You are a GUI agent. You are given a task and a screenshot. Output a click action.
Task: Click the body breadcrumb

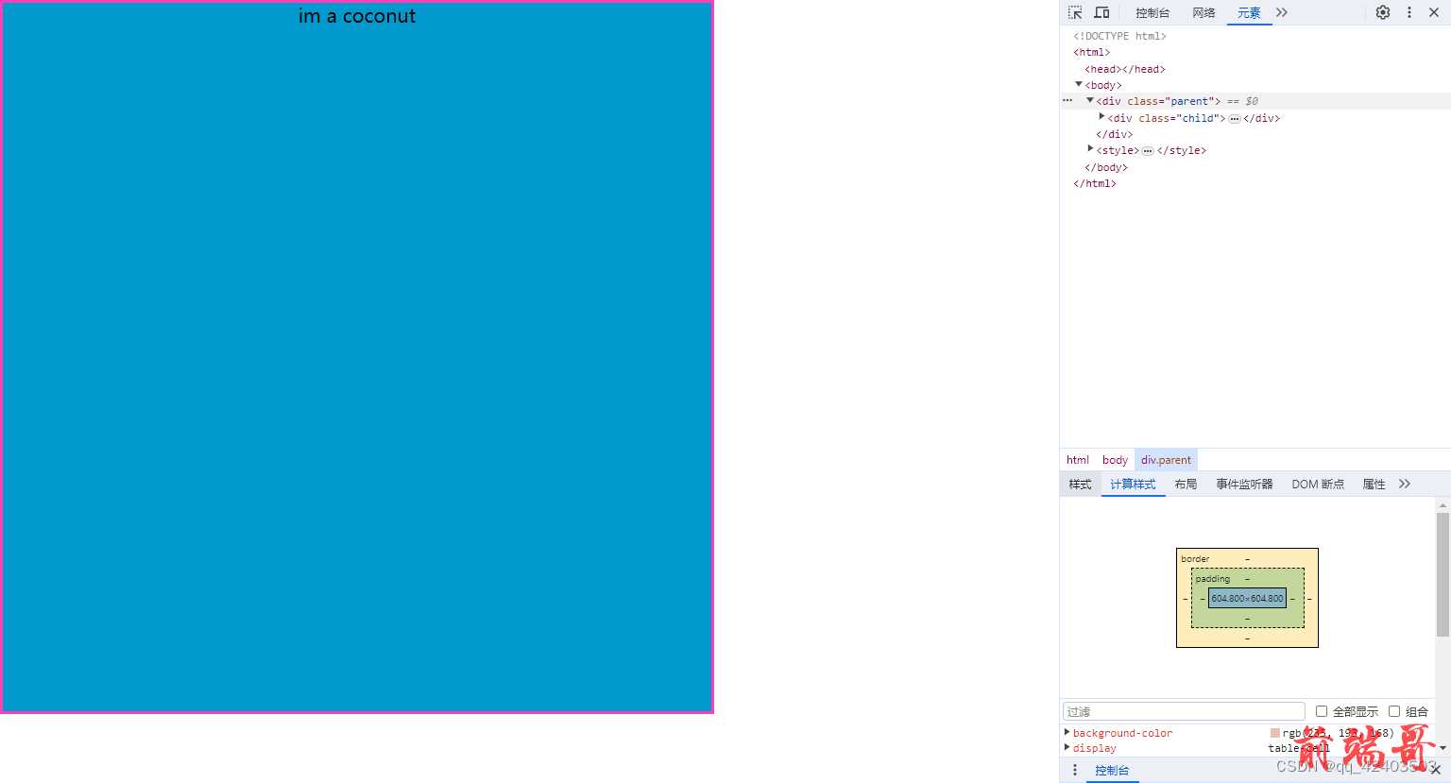tap(1115, 460)
